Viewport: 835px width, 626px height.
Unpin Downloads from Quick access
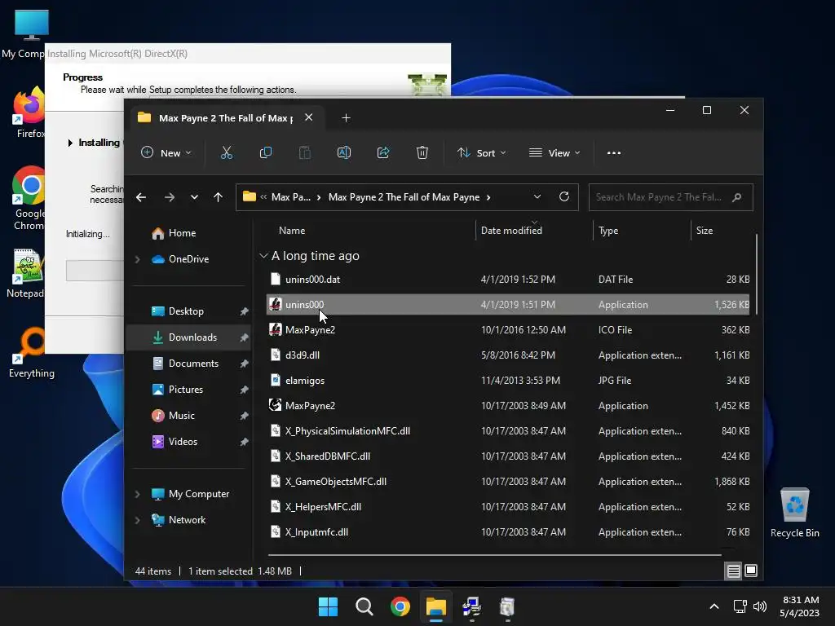pos(244,337)
